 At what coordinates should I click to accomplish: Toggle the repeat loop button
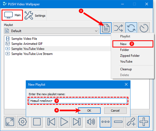click(131, 28)
